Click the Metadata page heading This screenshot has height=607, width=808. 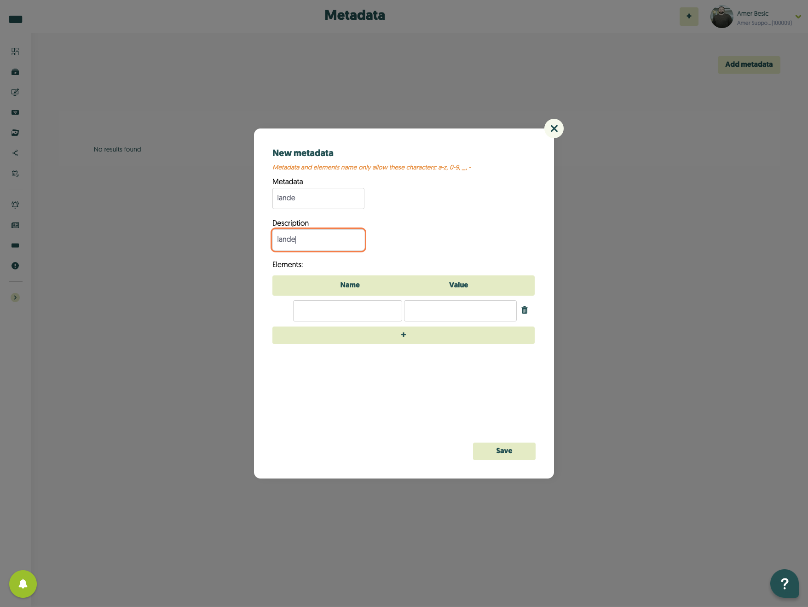[355, 15]
